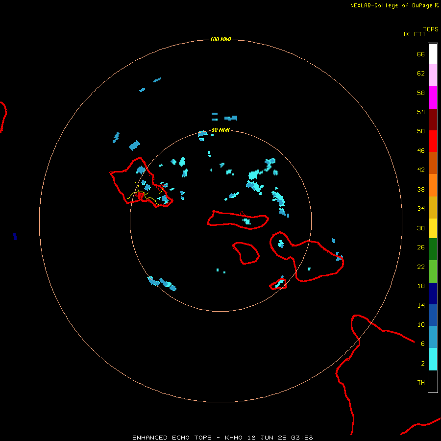Click the legend value 50
This screenshot has height=441, width=441.
pos(421,131)
